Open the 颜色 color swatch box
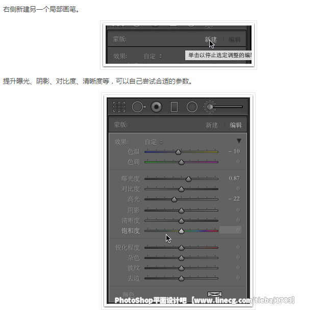Image resolution: width=323 pixels, height=310 pixels. [x=215, y=294]
